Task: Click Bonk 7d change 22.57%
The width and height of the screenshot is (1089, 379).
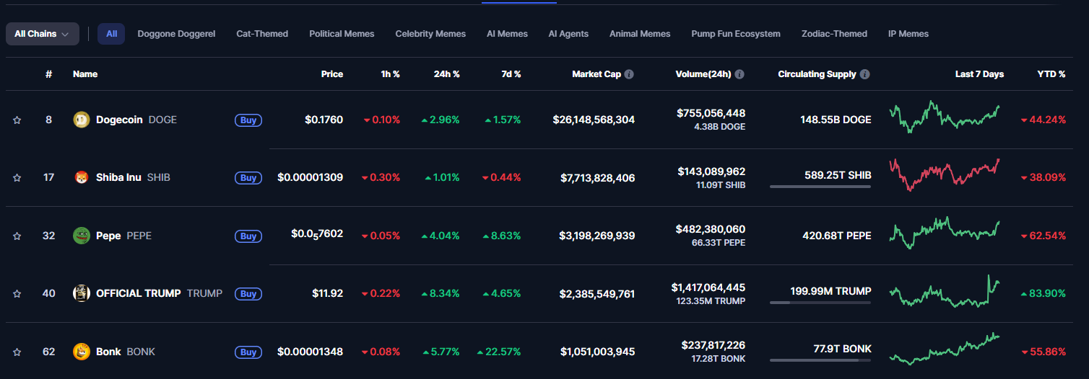Action: click(499, 352)
